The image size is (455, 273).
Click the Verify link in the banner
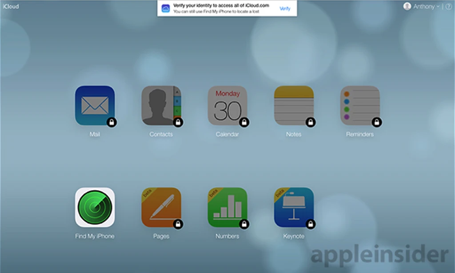(x=285, y=8)
